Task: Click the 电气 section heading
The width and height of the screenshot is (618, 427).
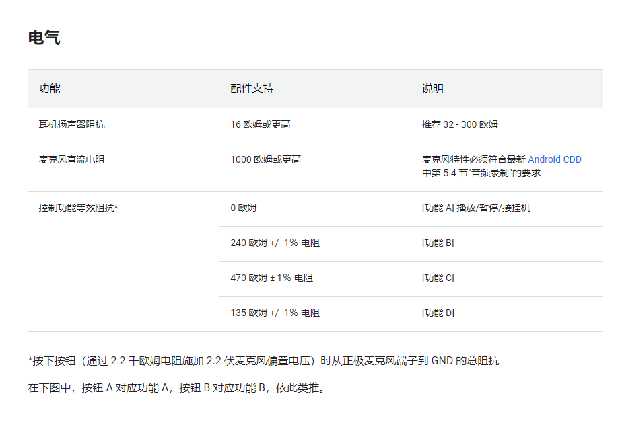Action: point(44,38)
